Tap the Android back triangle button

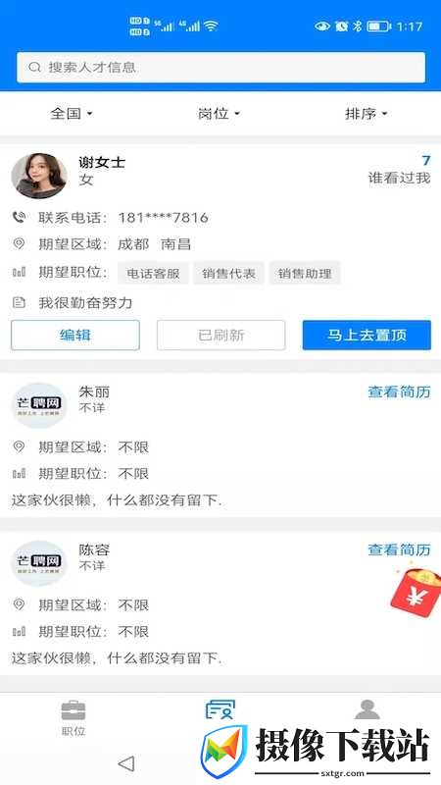coord(126,763)
